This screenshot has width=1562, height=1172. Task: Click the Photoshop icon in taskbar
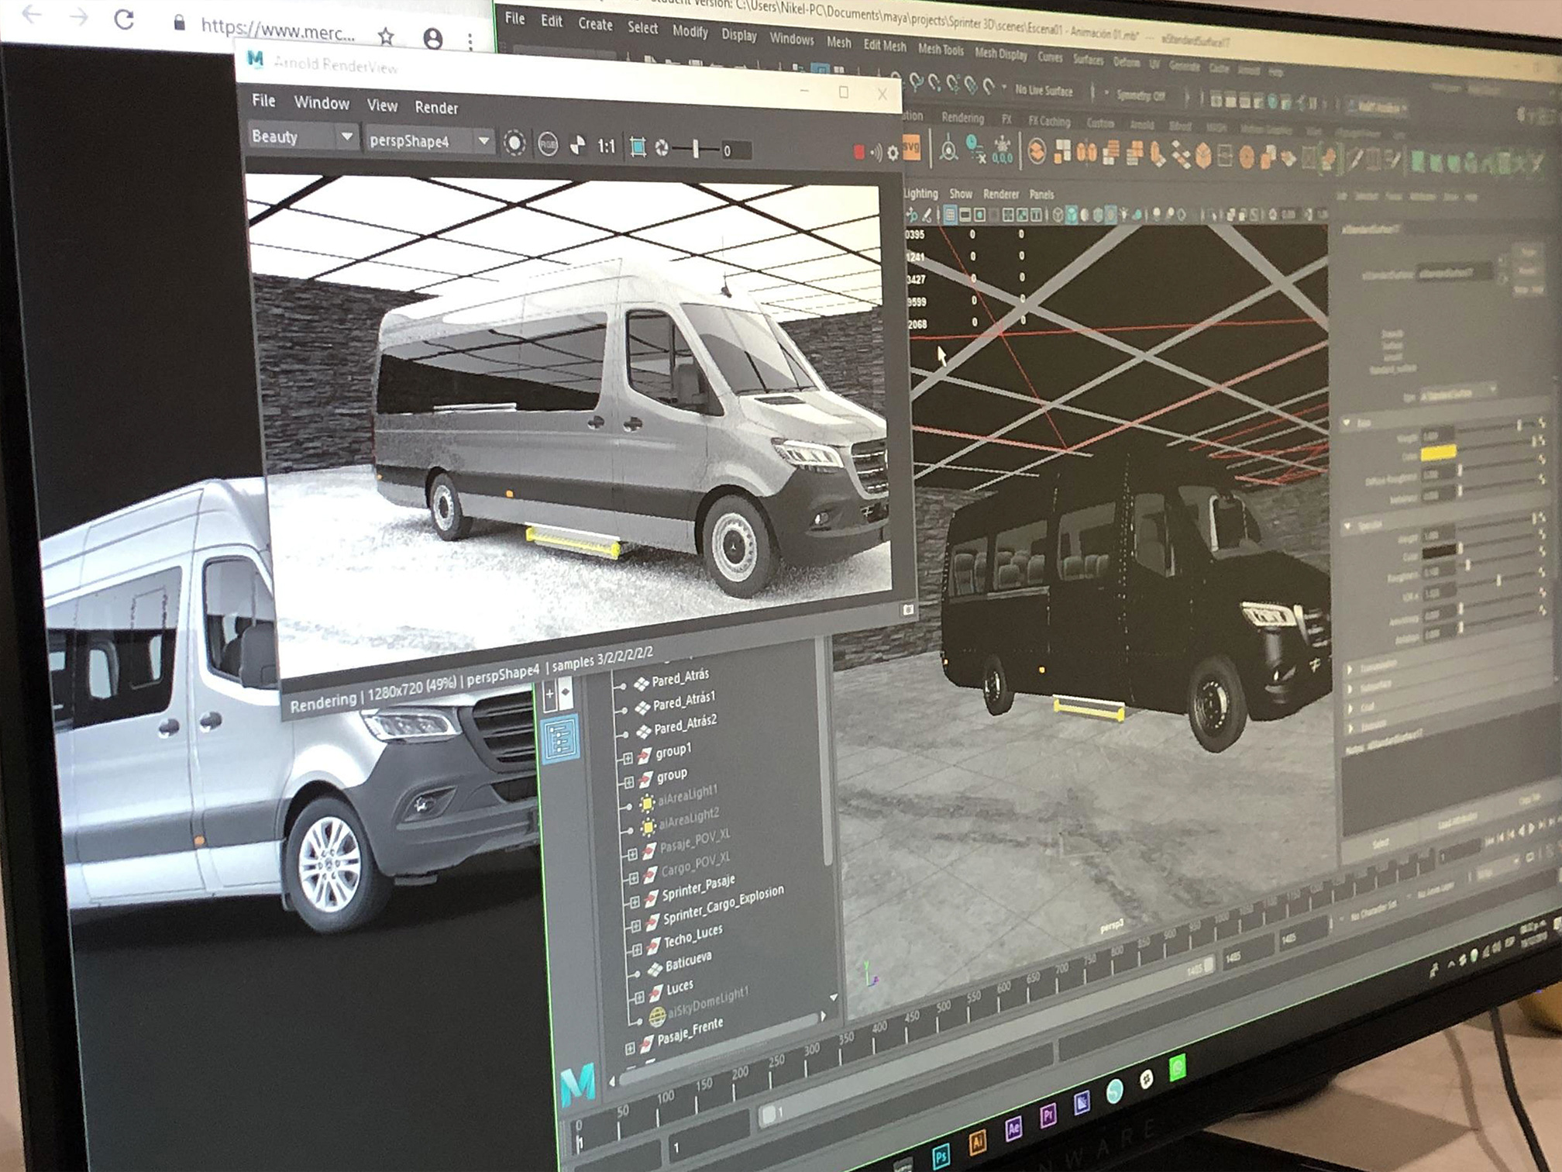coord(941,1156)
